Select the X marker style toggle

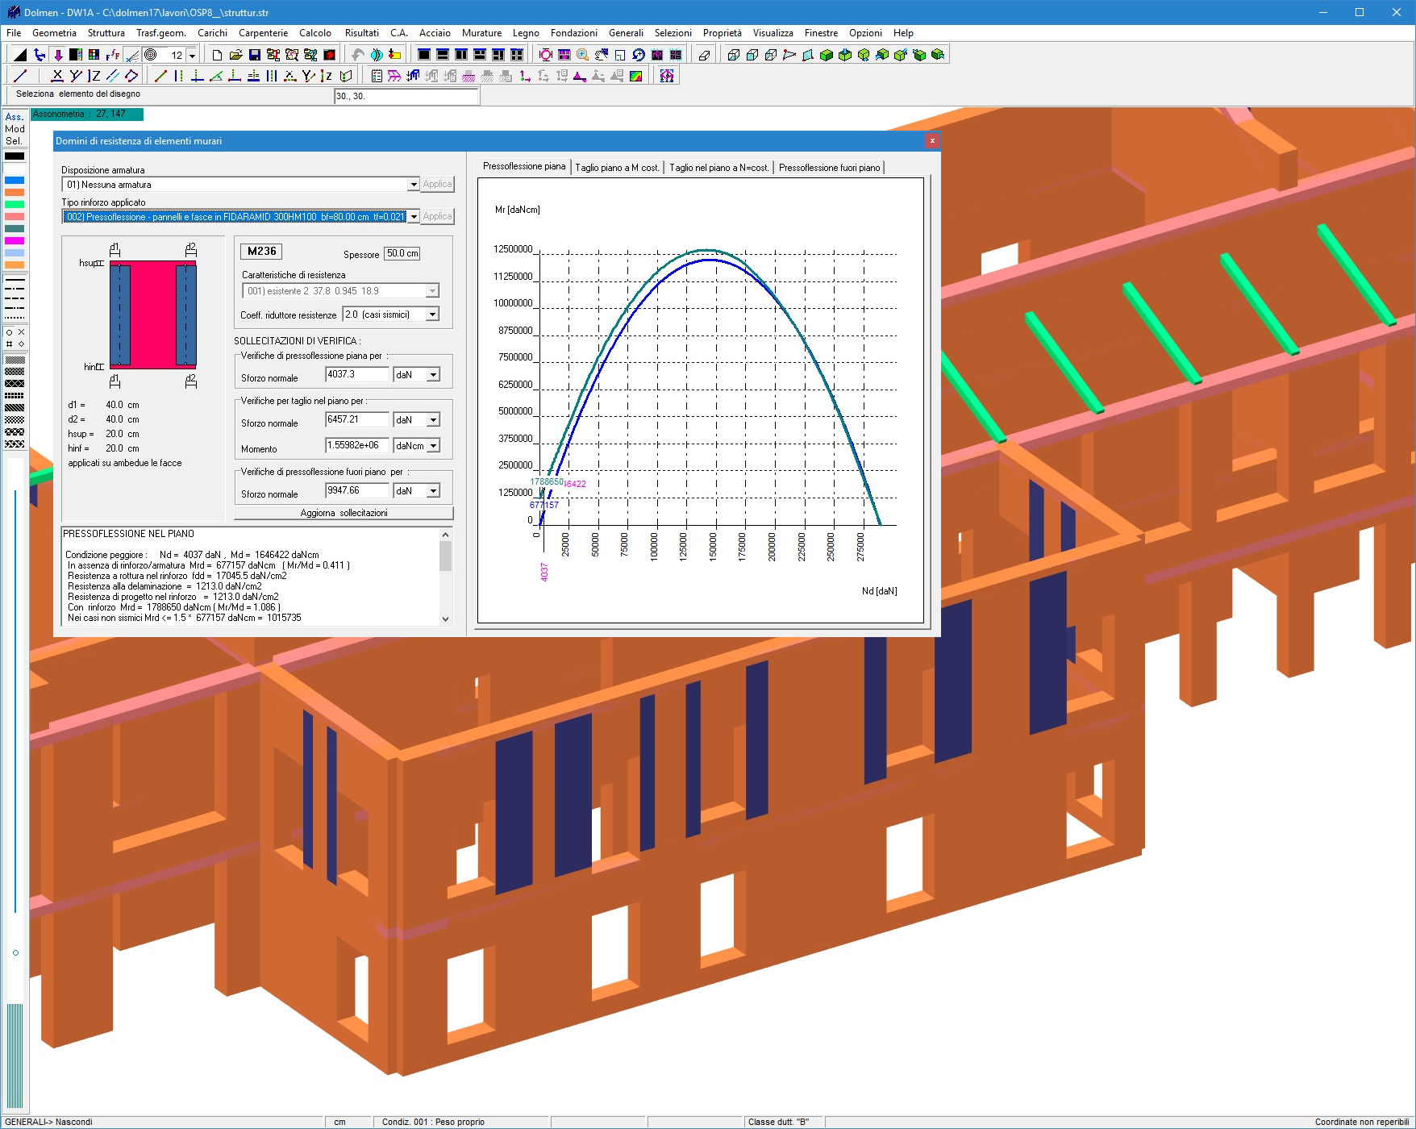pos(22,332)
